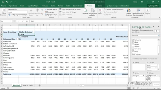161x90 pixels.
Task: Click Entrar to sign in
Action: [135, 2]
